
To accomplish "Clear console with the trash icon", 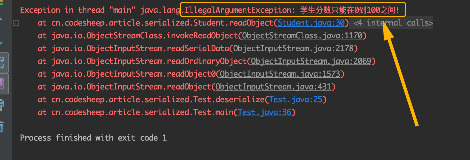I will (2, 127).
